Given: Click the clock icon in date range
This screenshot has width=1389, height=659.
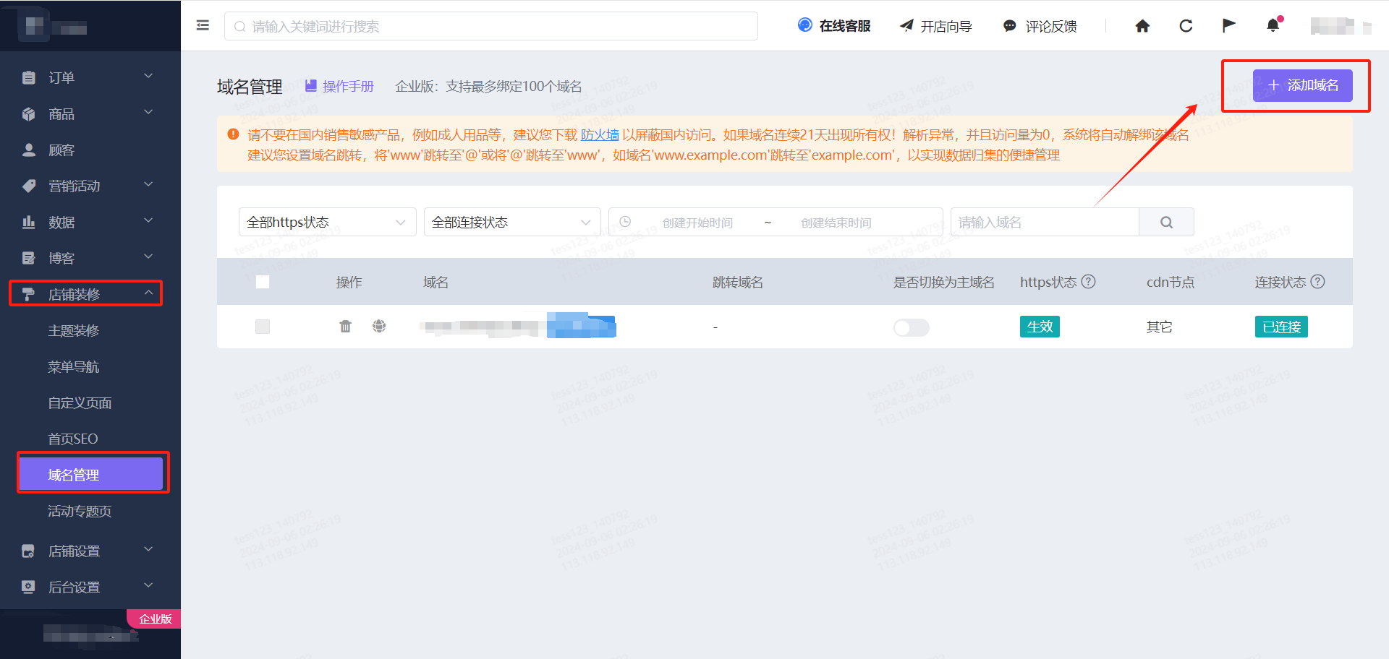Looking at the screenshot, I should click(625, 222).
